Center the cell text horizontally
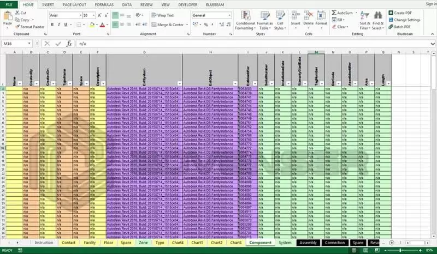The height and width of the screenshot is (254, 437). coord(122,25)
